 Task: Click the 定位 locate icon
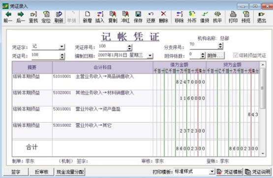[x=46, y=17]
